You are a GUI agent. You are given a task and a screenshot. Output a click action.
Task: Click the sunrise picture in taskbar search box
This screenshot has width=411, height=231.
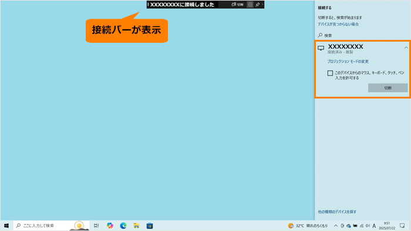click(79, 226)
